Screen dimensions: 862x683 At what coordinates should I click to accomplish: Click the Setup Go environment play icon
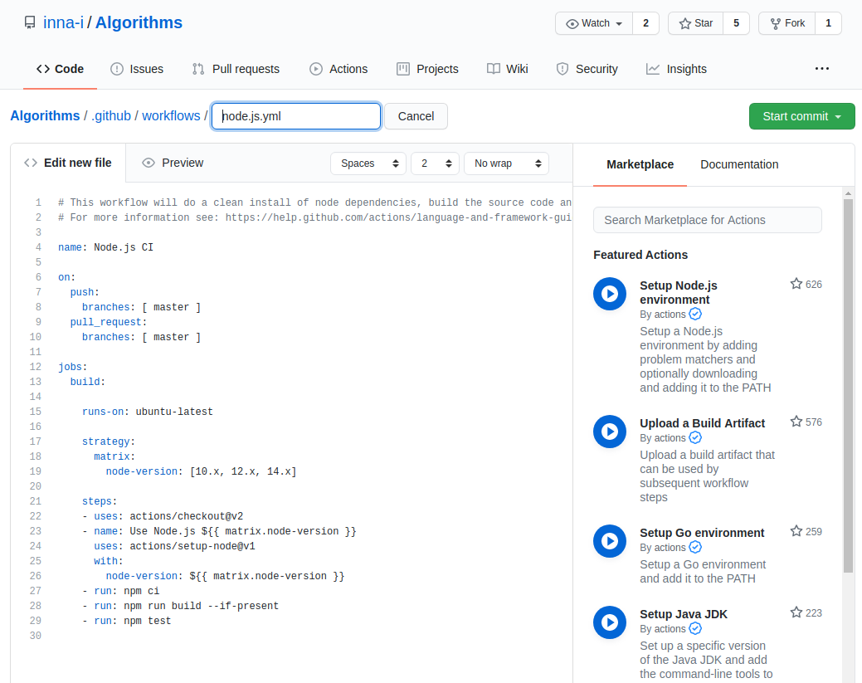tap(610, 541)
